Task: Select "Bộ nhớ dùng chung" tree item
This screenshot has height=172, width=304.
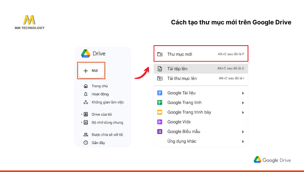Action: tap(107, 122)
